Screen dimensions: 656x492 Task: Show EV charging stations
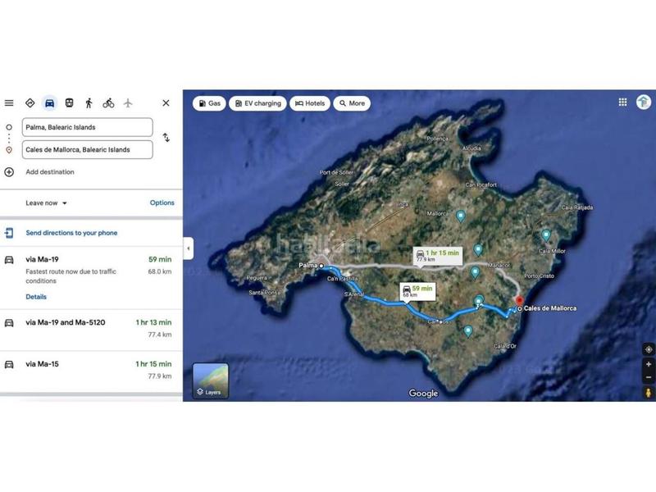257,103
